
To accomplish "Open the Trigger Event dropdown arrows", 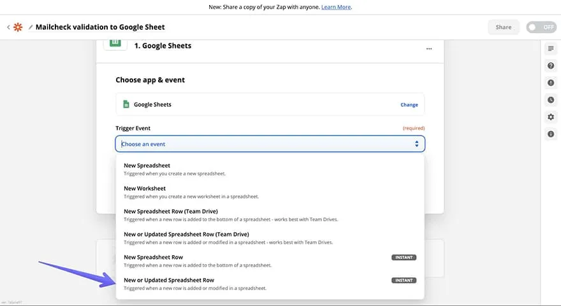I will coord(417,144).
